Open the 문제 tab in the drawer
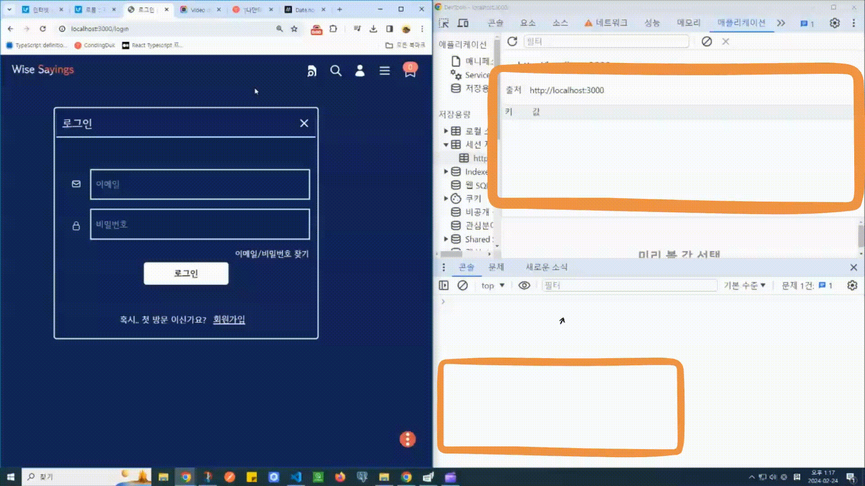The image size is (865, 486). click(x=496, y=267)
